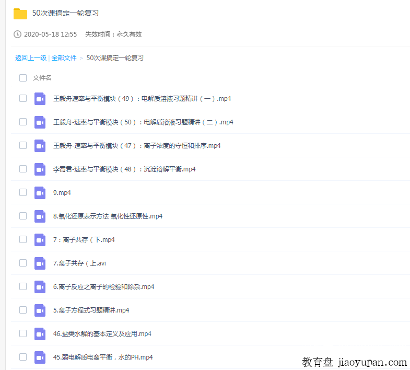Open file 7：离子共存（下.mp4

[x=84, y=240]
